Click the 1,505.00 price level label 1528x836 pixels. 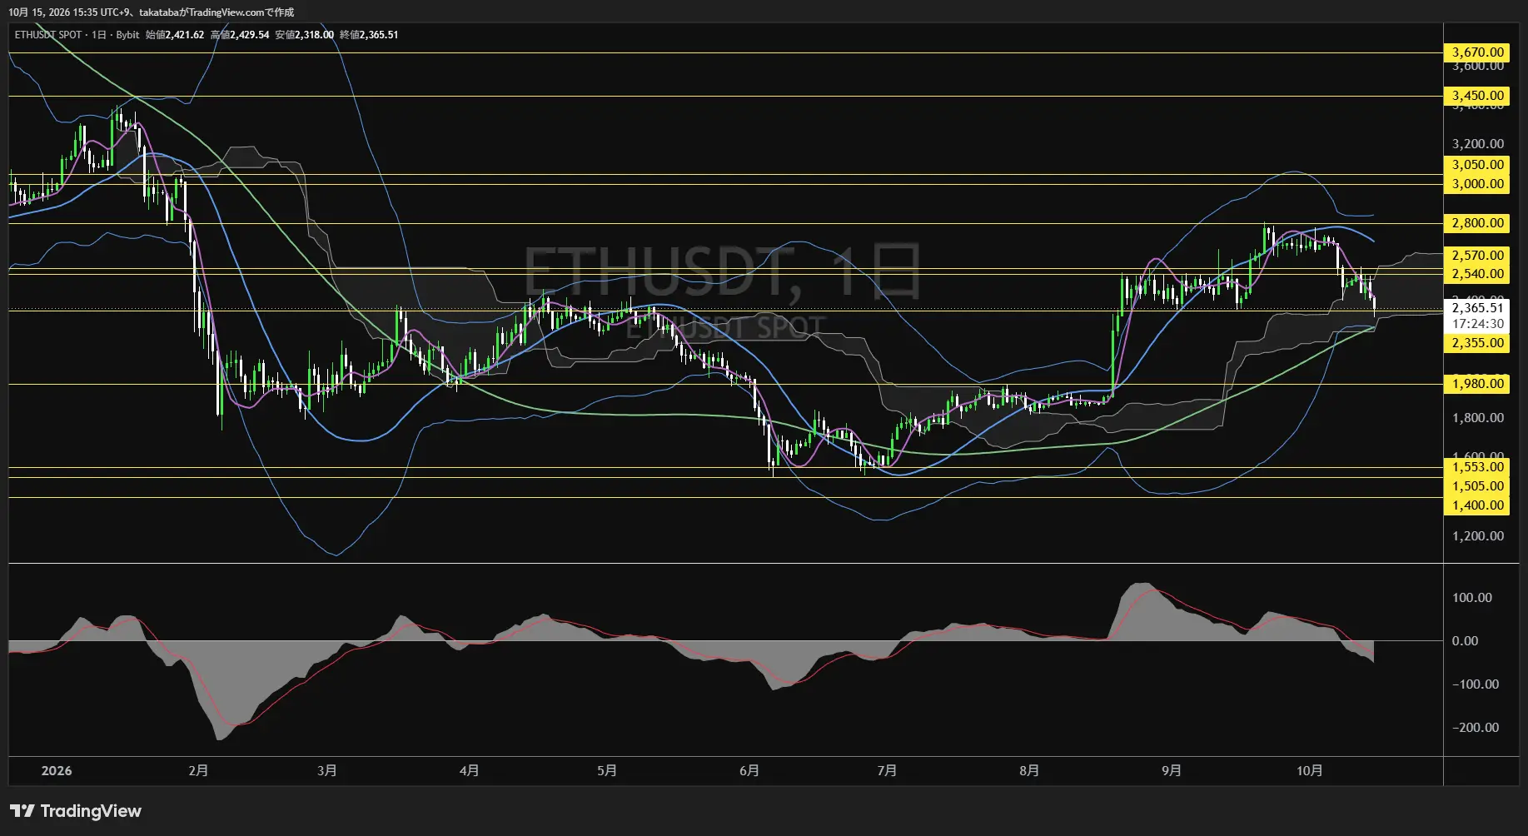point(1478,486)
